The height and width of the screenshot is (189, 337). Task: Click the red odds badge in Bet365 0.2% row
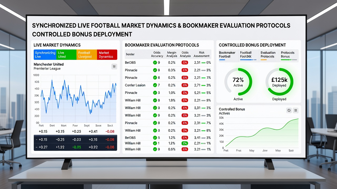(185, 62)
